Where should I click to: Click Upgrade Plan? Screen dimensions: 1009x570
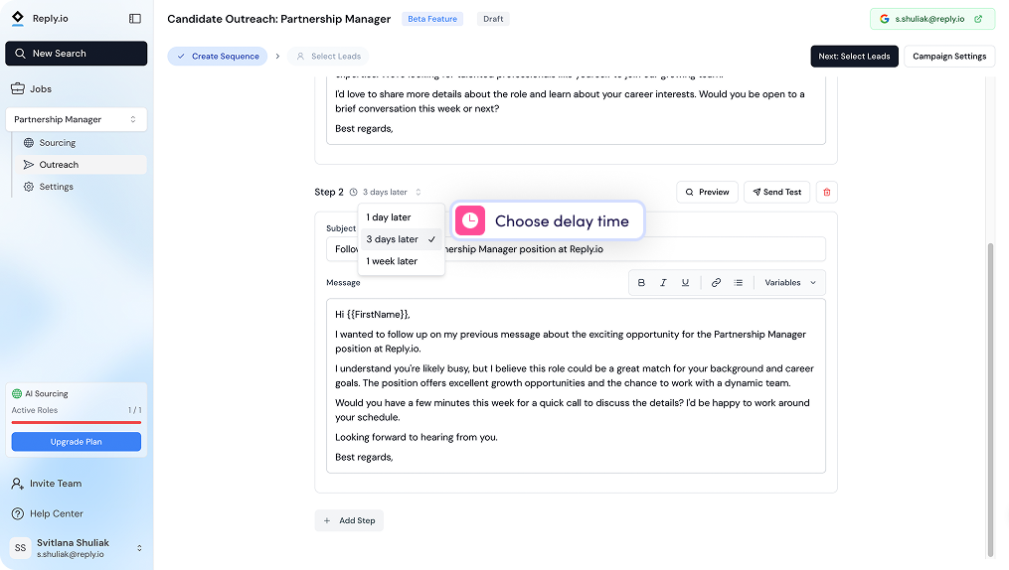76,442
